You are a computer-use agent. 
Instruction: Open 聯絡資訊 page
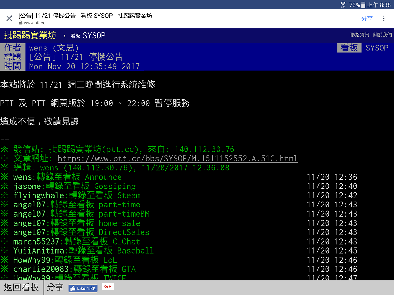click(x=360, y=35)
